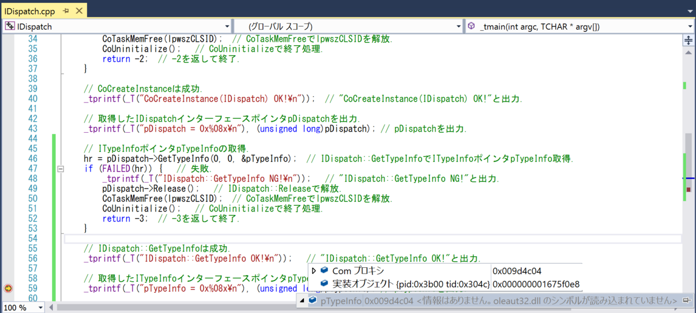The image size is (696, 313).
Task: Click the 実装オブジェクト object icon
Action: tap(324, 284)
